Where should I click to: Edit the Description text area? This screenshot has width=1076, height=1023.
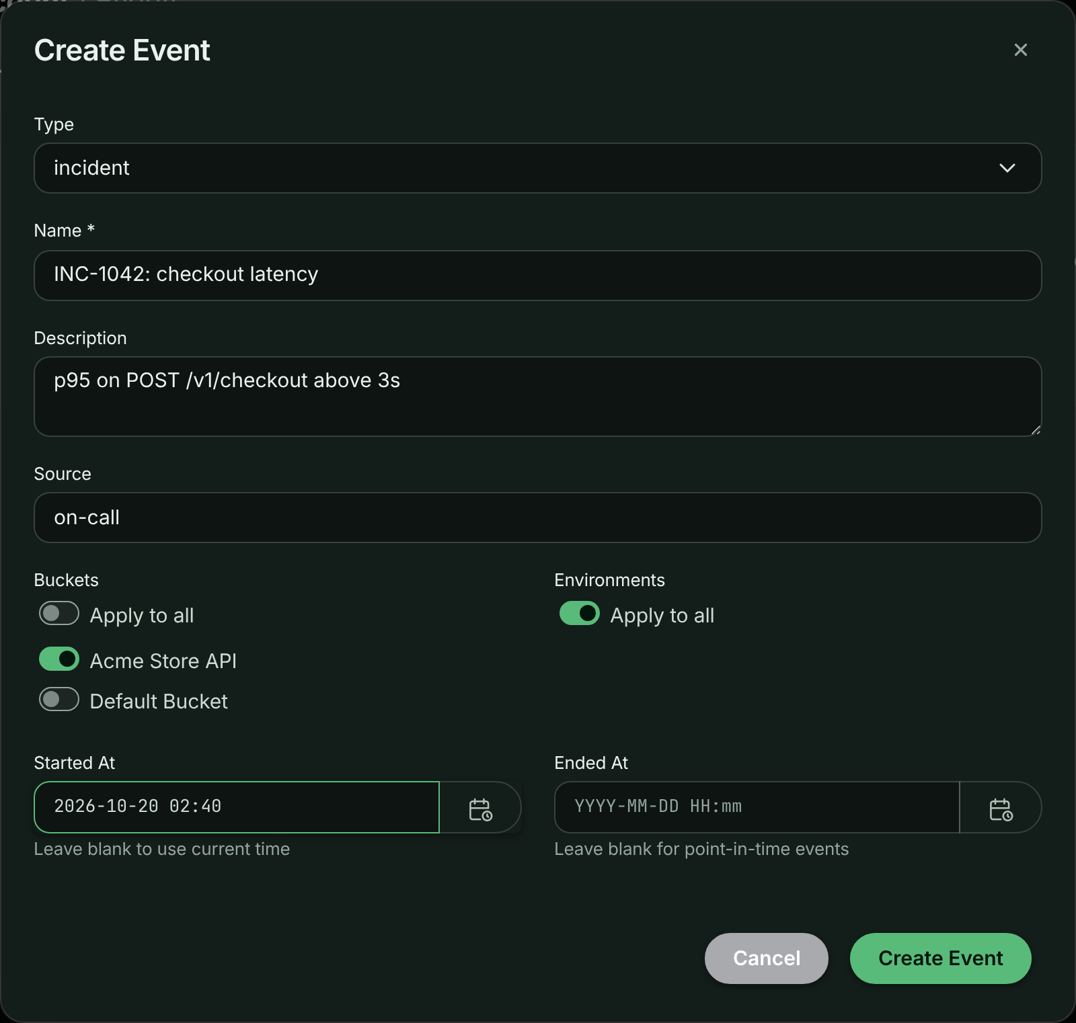click(x=537, y=397)
